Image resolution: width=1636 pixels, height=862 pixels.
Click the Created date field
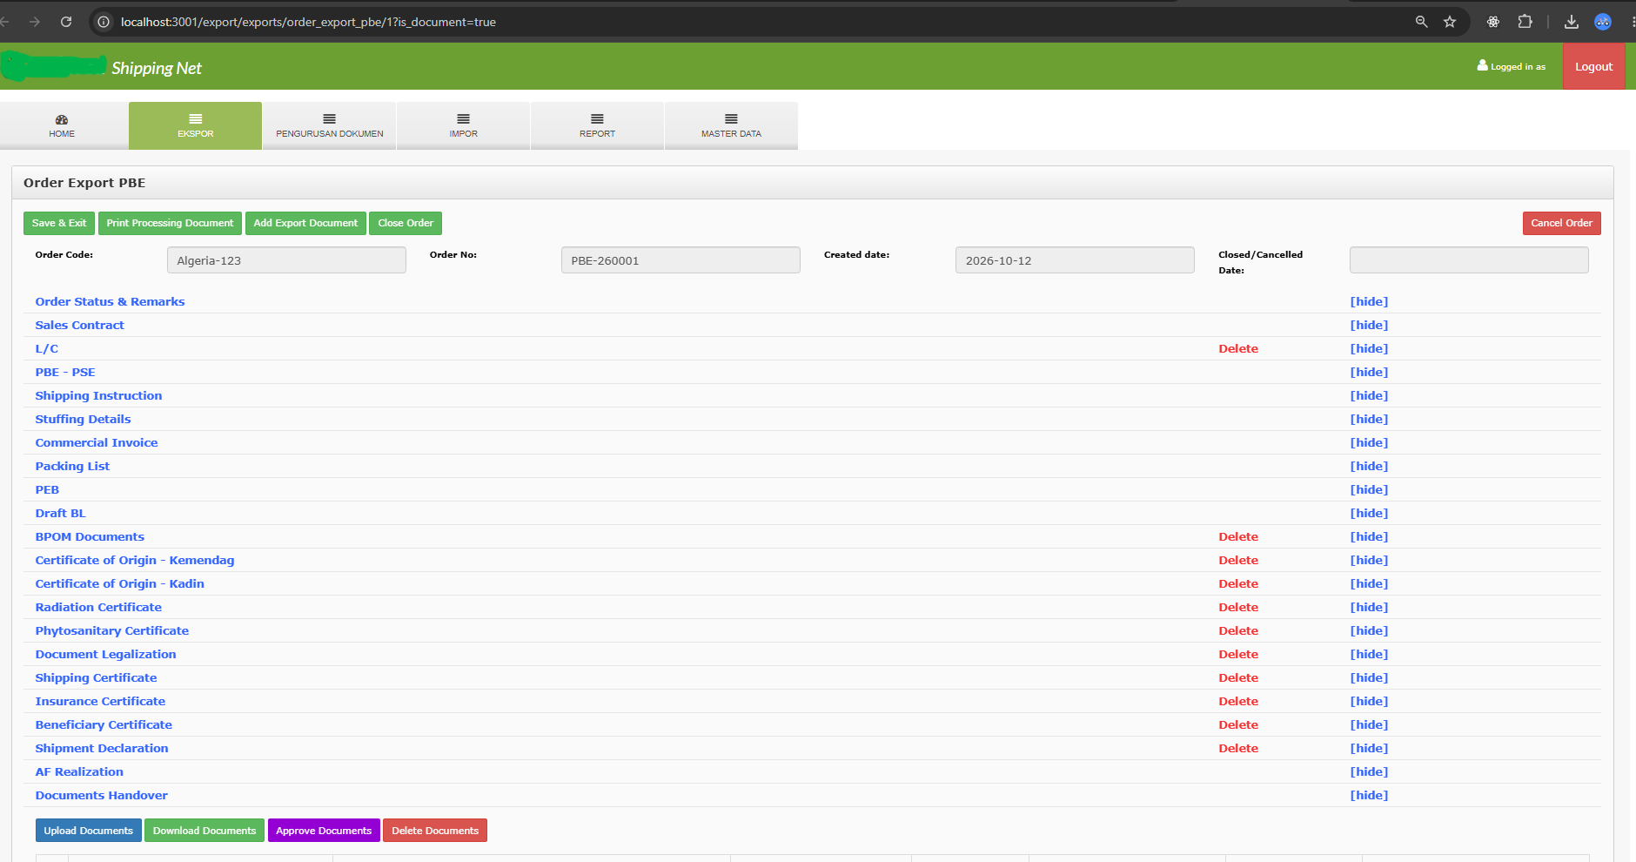[x=1075, y=260]
